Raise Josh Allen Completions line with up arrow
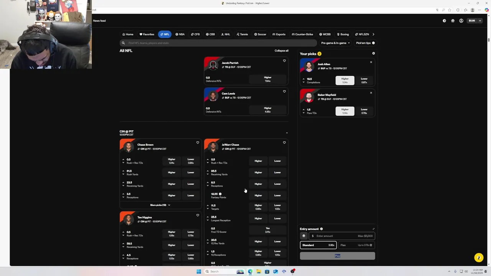 (x=303, y=78)
